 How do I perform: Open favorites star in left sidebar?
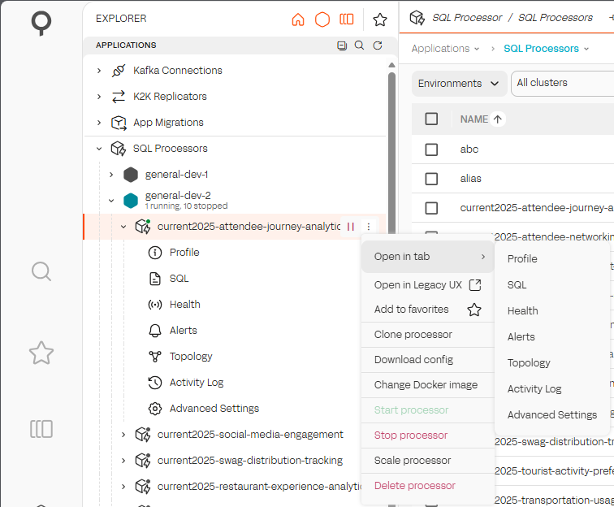point(41,352)
